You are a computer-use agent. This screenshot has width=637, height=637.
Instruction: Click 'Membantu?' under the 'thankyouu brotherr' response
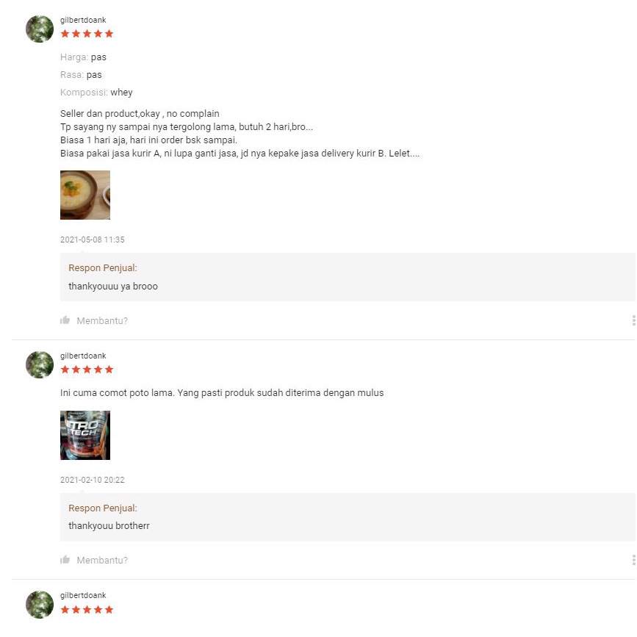(102, 560)
